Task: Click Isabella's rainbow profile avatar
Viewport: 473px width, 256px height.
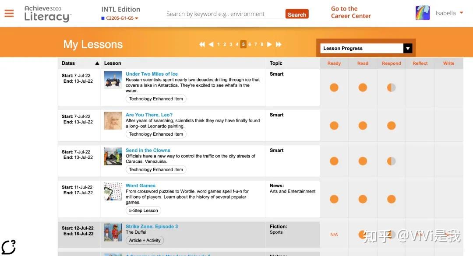Action: tap(423, 13)
